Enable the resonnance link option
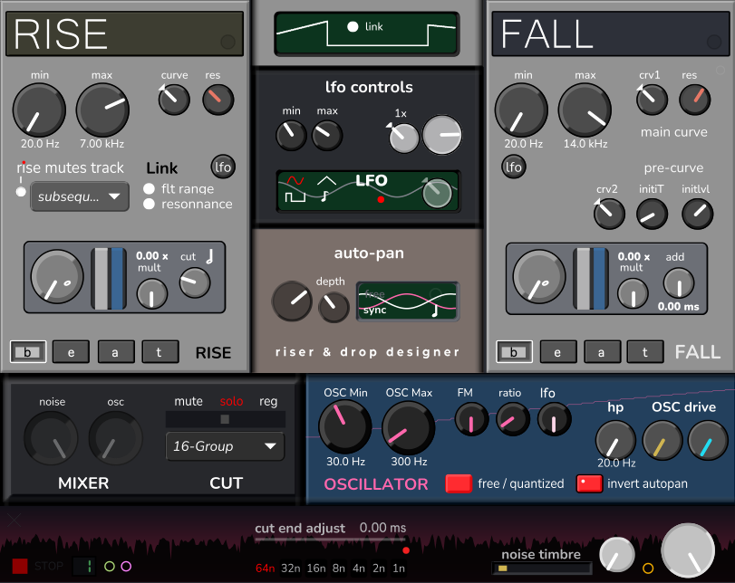The height and width of the screenshot is (583, 735). [x=150, y=205]
